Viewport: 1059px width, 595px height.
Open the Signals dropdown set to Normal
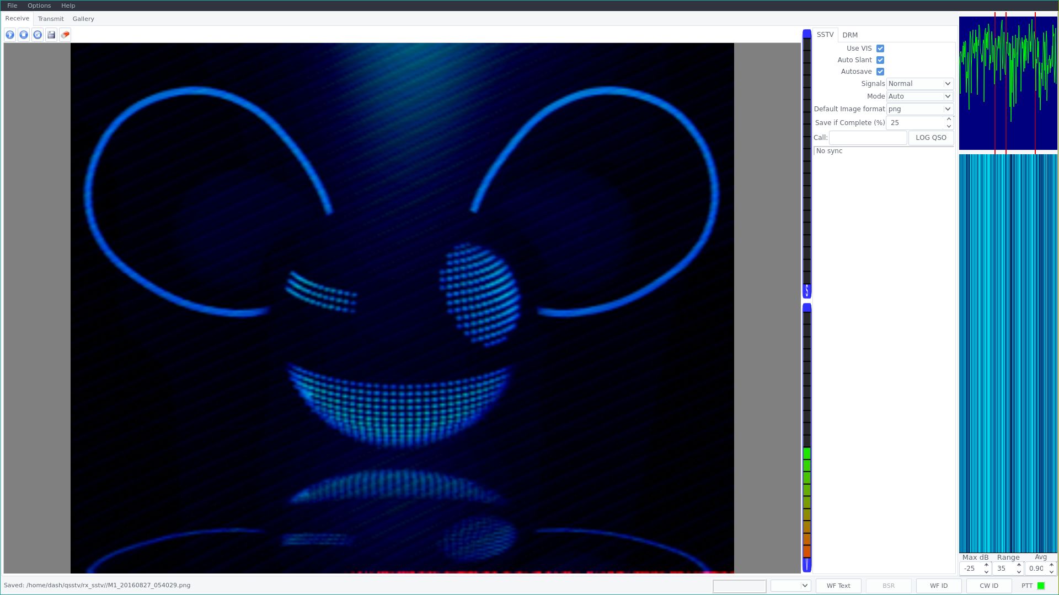click(x=919, y=84)
